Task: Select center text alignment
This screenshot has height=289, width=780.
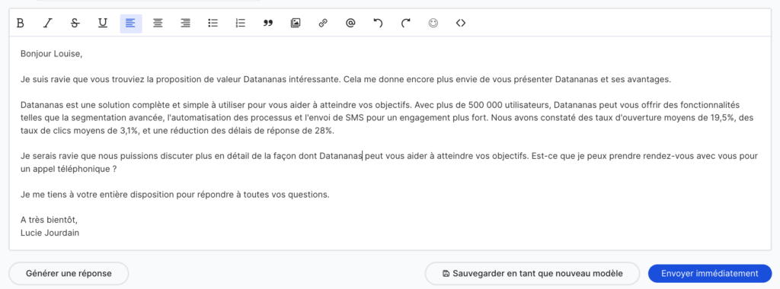Action: (x=158, y=23)
